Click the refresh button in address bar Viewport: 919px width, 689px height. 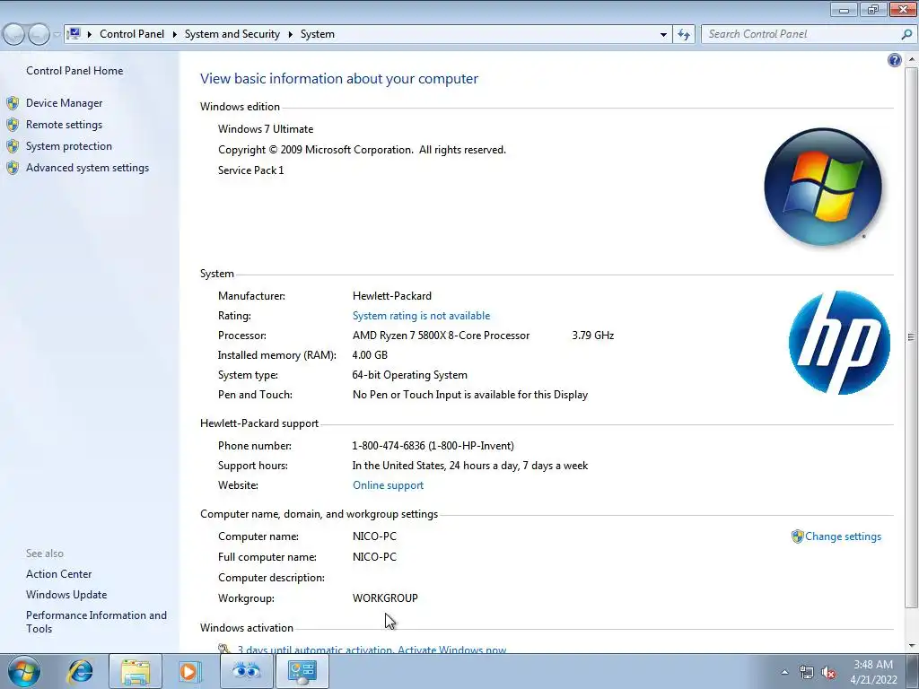(x=683, y=35)
